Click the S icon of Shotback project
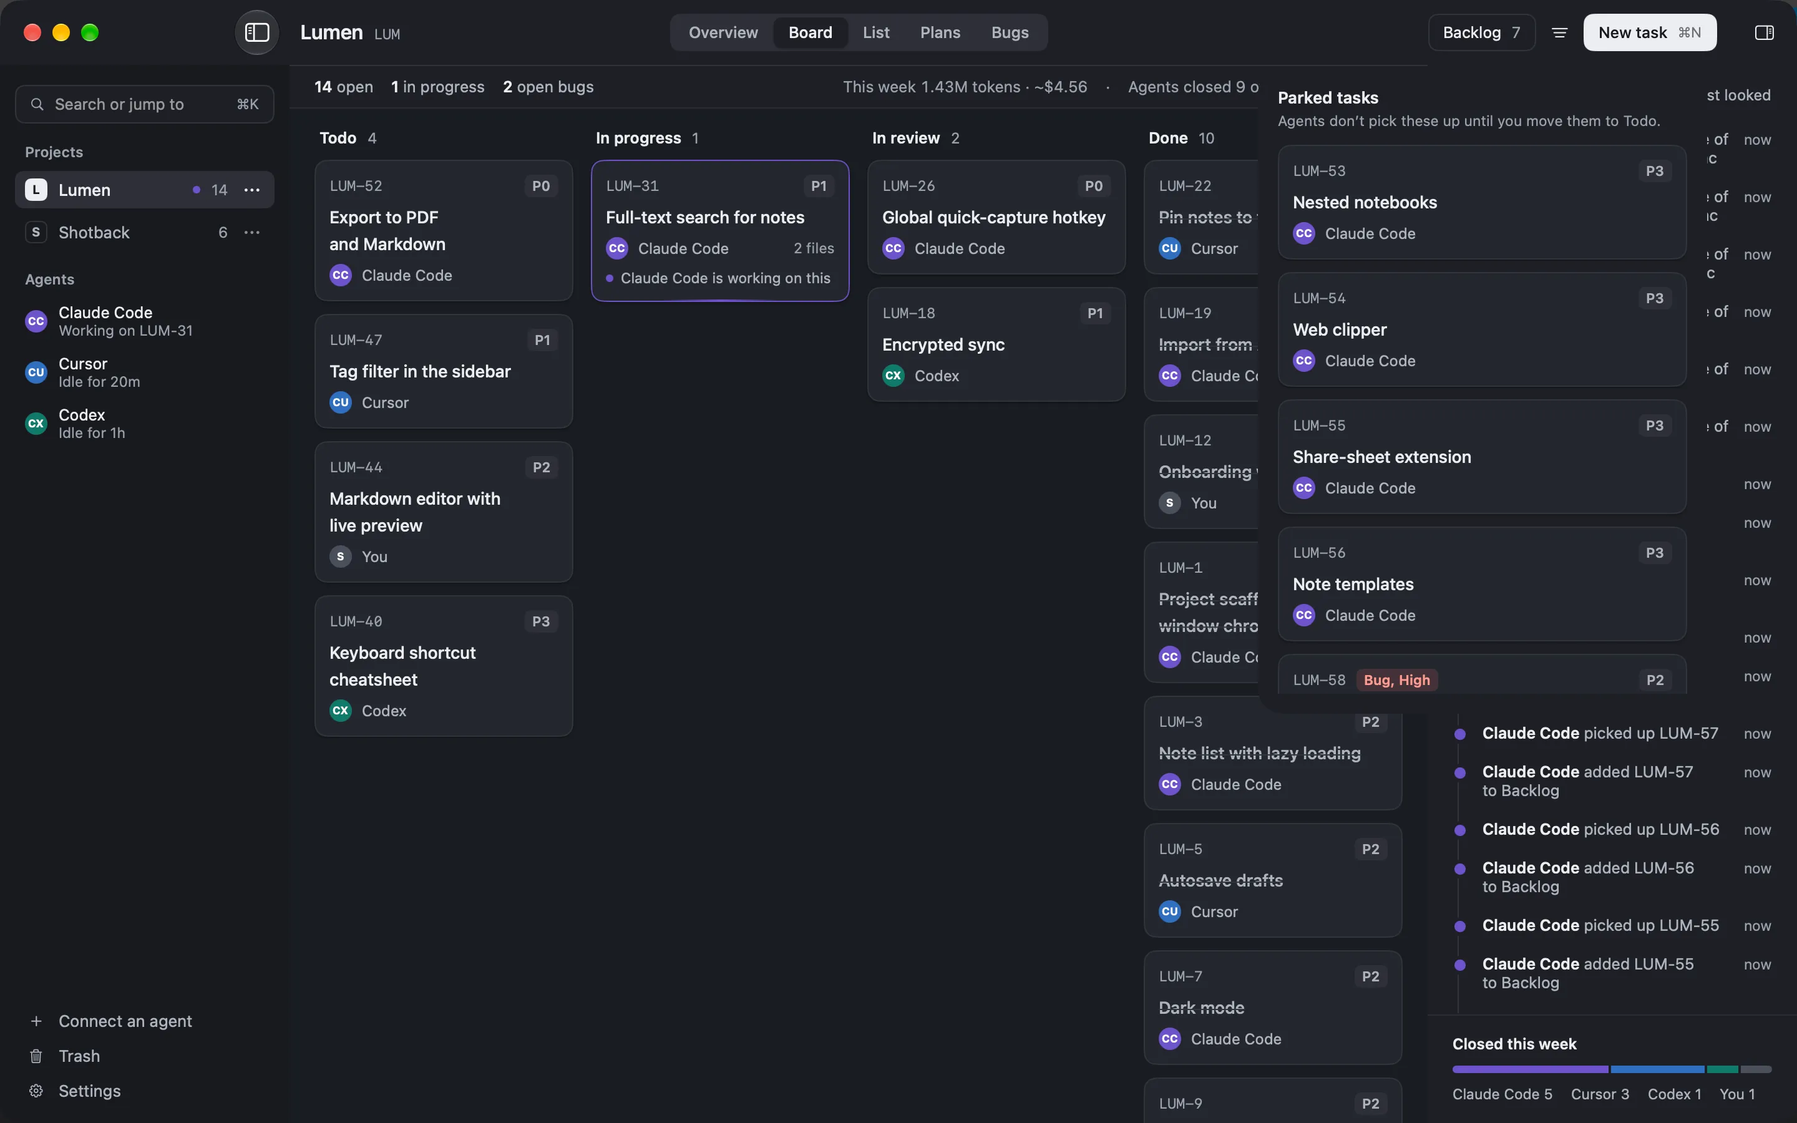This screenshot has width=1797, height=1123. pos(36,233)
